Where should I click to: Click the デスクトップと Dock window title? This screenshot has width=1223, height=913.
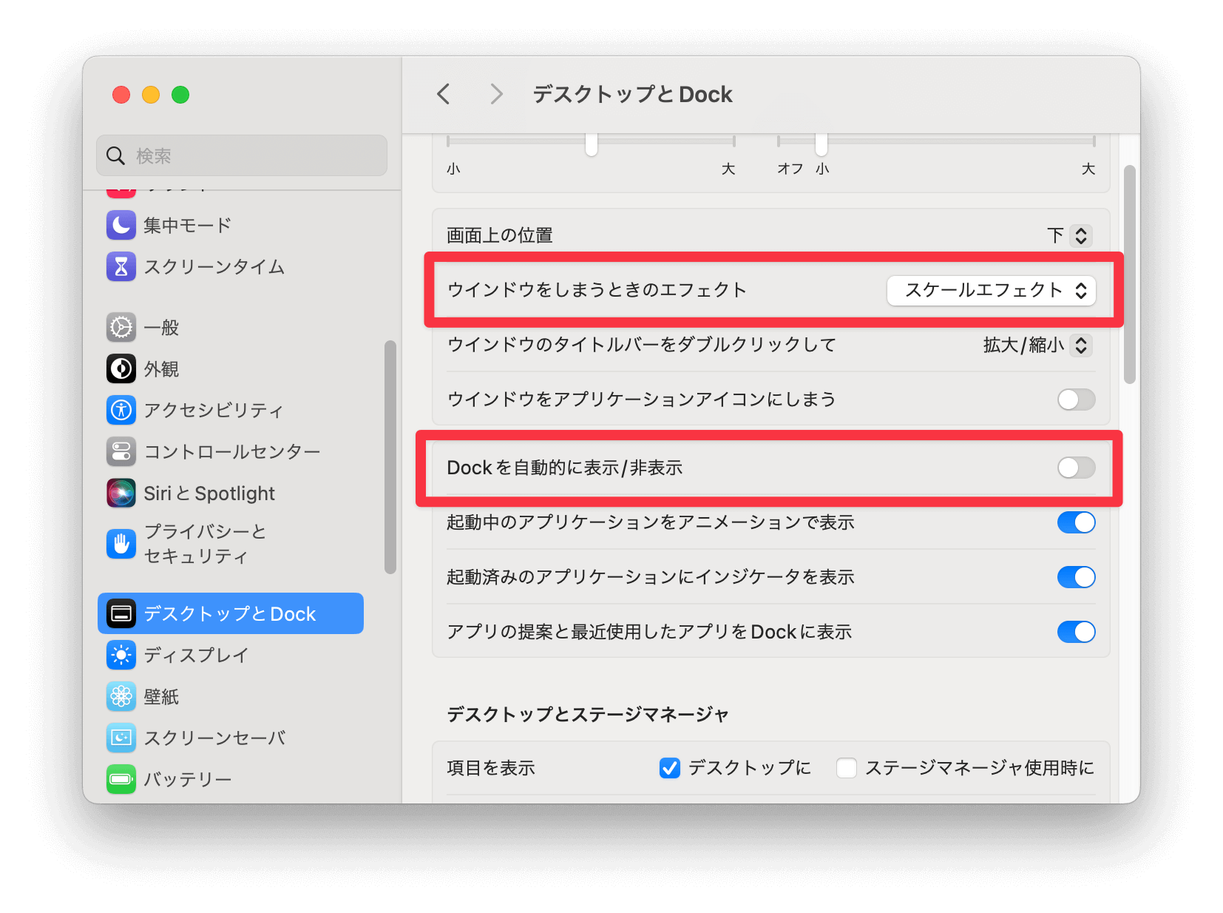coord(632,94)
